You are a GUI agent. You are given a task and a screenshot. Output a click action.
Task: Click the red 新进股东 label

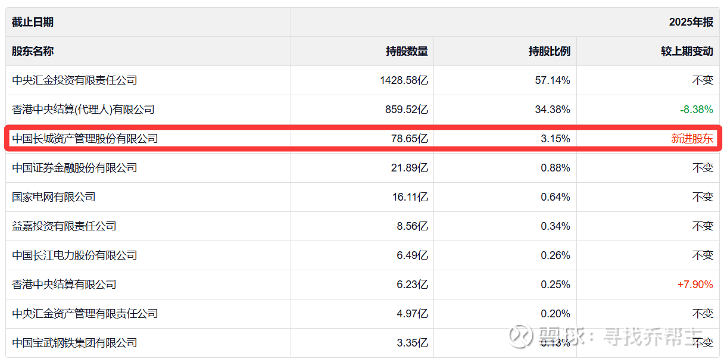pyautogui.click(x=692, y=139)
